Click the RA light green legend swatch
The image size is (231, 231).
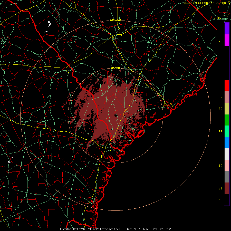(227, 131)
